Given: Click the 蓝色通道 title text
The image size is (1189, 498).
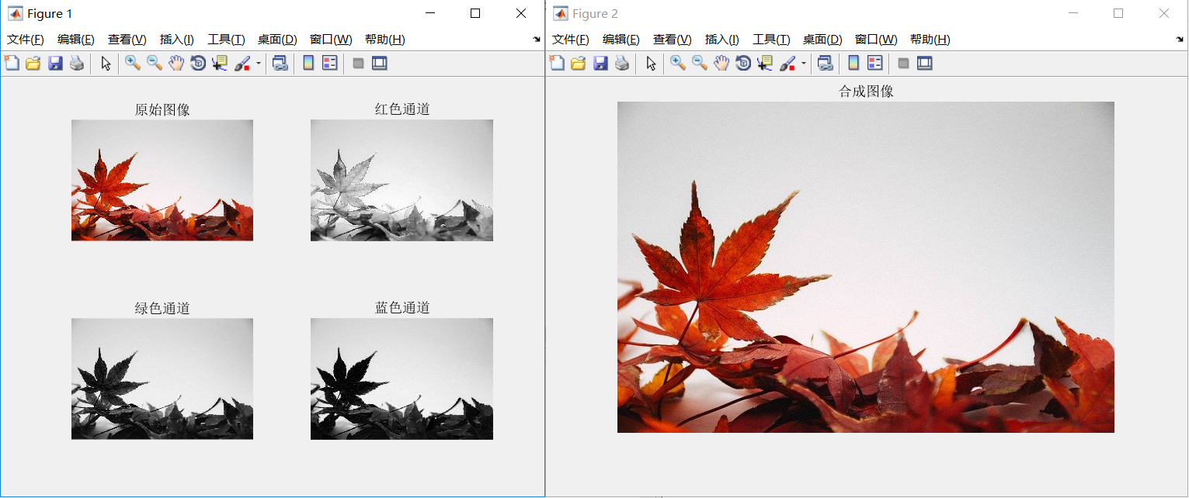Looking at the screenshot, I should (x=402, y=308).
